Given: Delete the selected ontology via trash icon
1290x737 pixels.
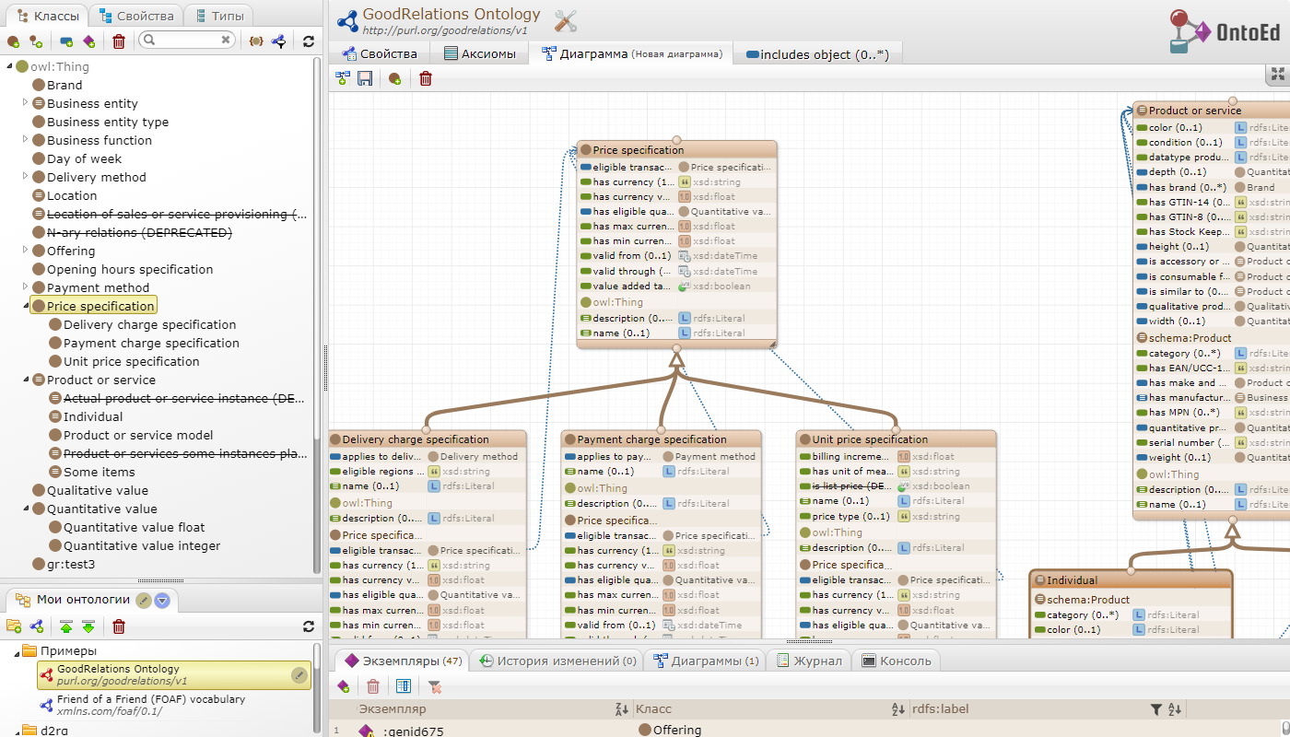Looking at the screenshot, I should click(x=119, y=626).
